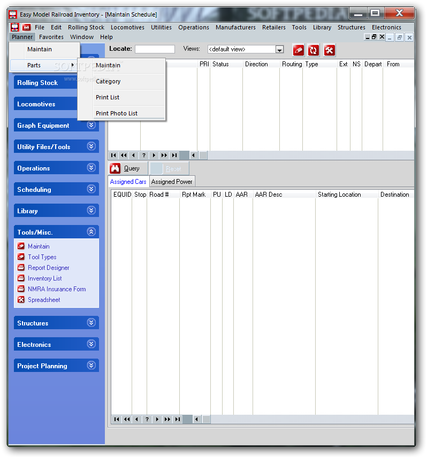Click the upper grid horizontal scrollbar left arrow
Image resolution: width=427 pixels, height=458 pixels.
(x=193, y=156)
